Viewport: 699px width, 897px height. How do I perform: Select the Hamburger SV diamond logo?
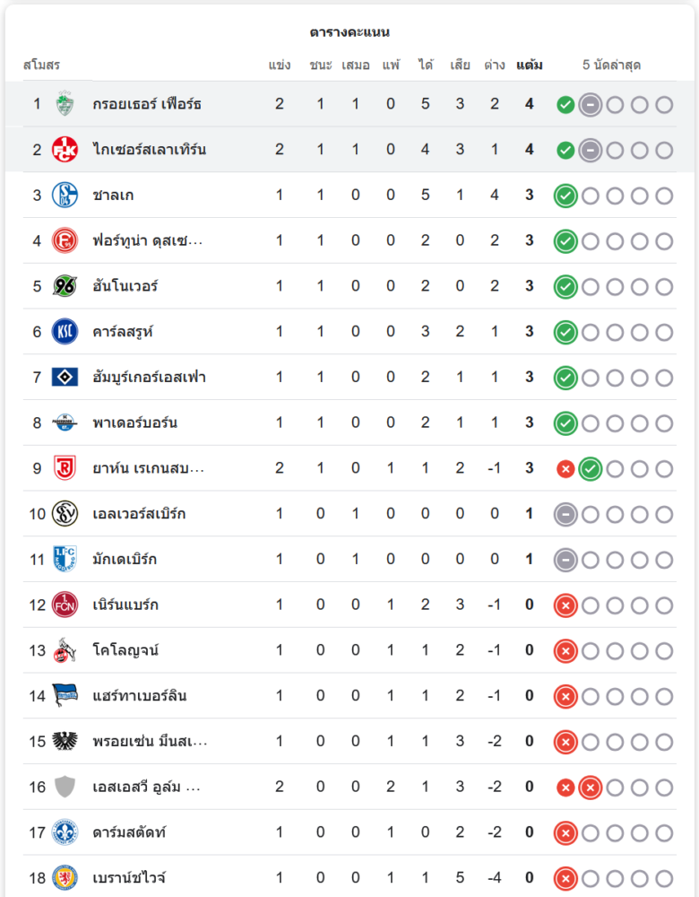pos(65,377)
